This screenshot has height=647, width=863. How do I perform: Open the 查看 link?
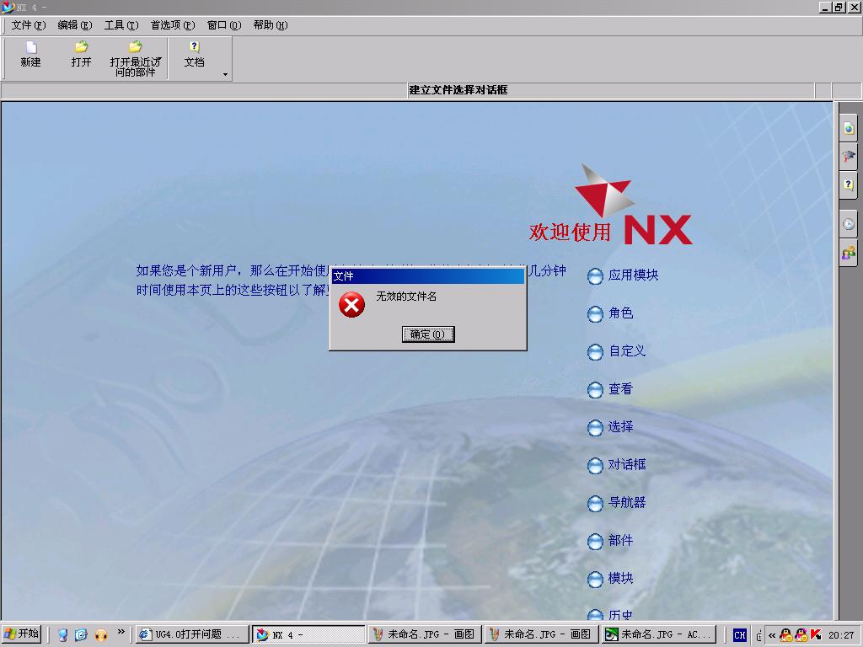click(x=621, y=389)
